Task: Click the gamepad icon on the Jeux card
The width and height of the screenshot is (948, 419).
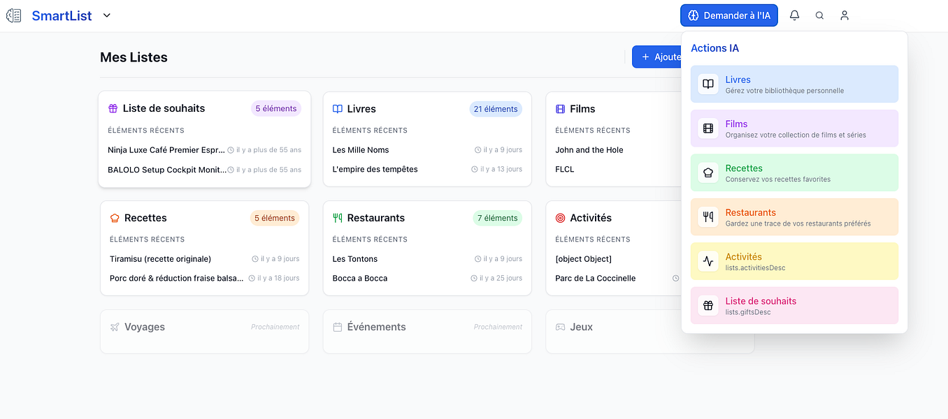Action: tap(558, 326)
